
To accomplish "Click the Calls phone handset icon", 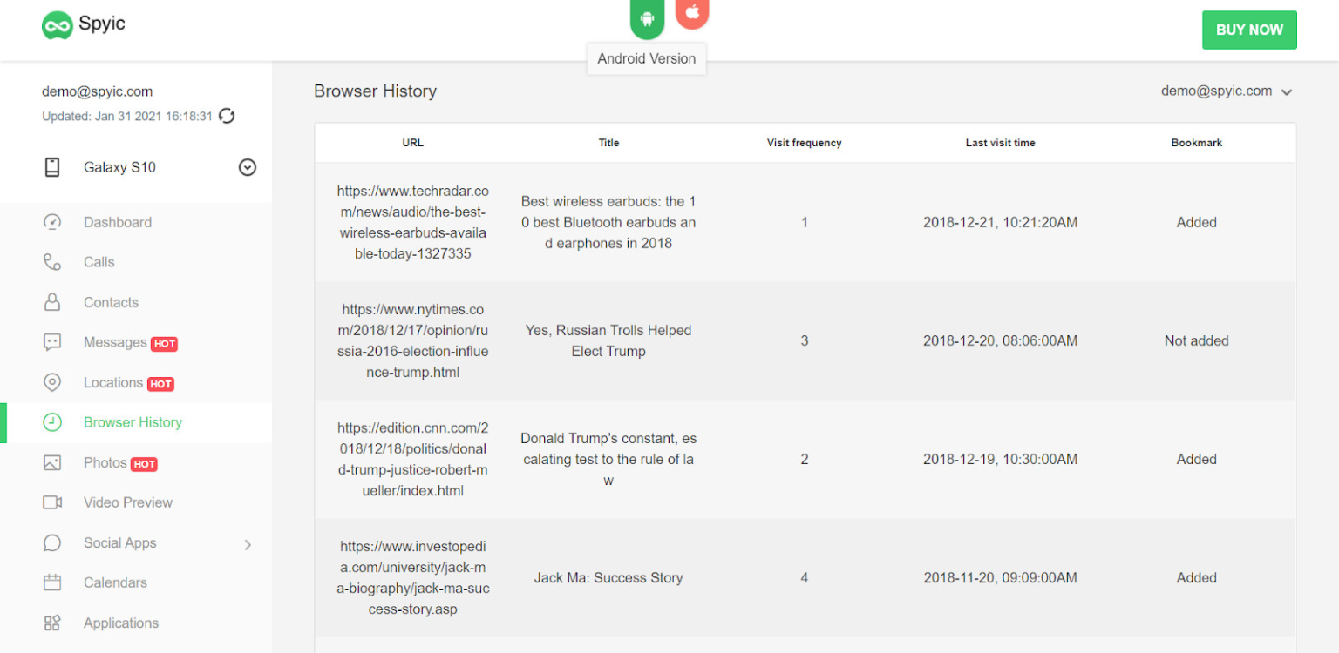I will 52,262.
